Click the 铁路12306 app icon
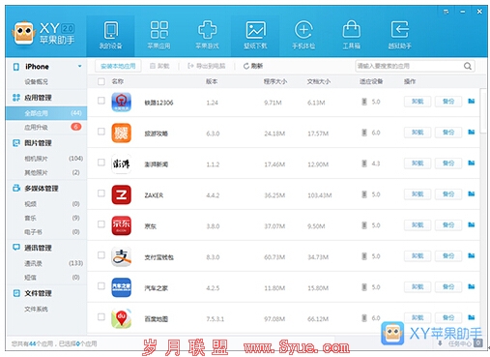Viewport: 490px width, 357px height. (121, 103)
